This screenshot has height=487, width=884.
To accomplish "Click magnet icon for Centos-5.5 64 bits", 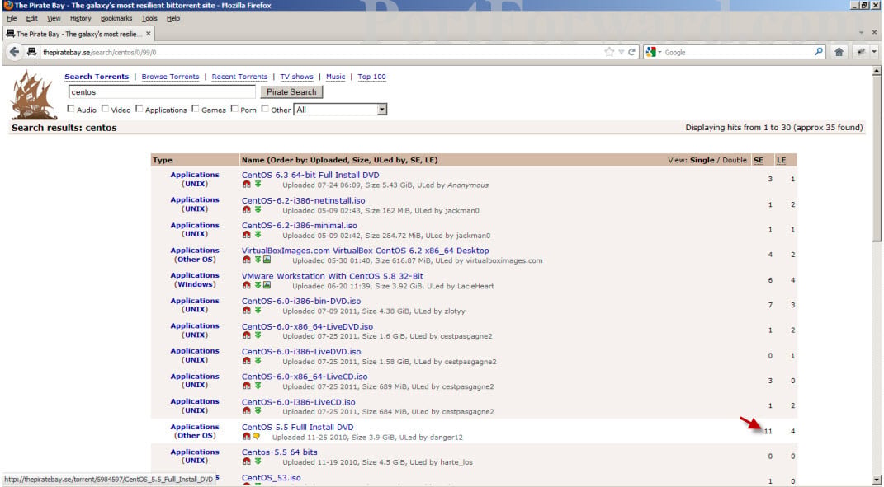I will point(246,461).
